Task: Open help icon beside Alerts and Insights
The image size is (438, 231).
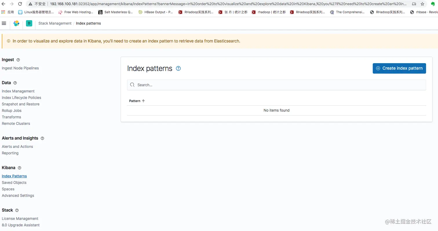Action: pos(42,138)
